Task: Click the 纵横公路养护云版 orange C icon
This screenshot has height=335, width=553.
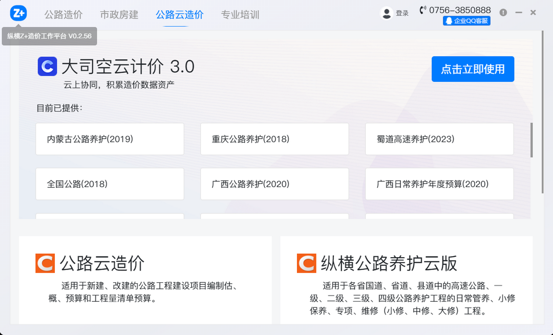Action: click(306, 263)
